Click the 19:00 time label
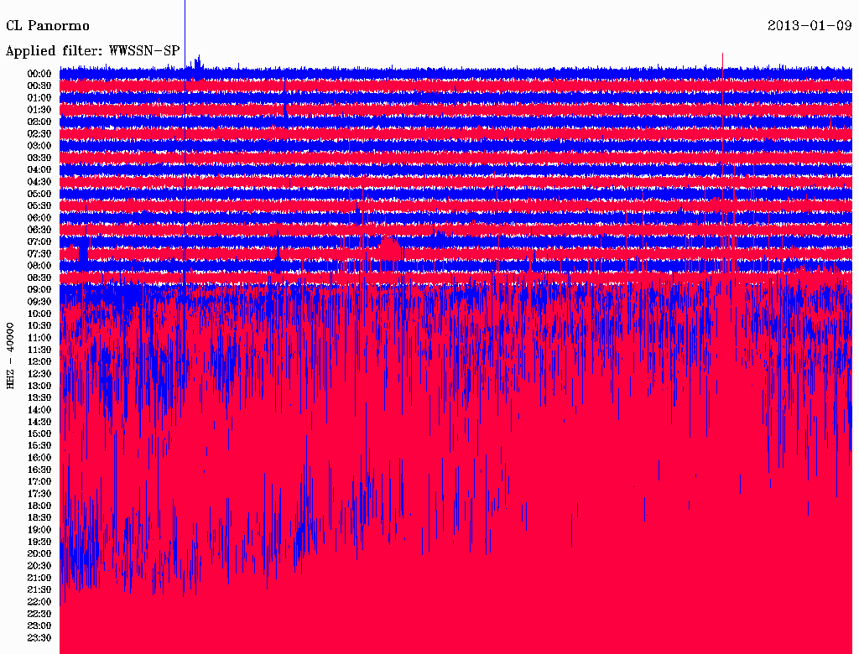 point(39,530)
